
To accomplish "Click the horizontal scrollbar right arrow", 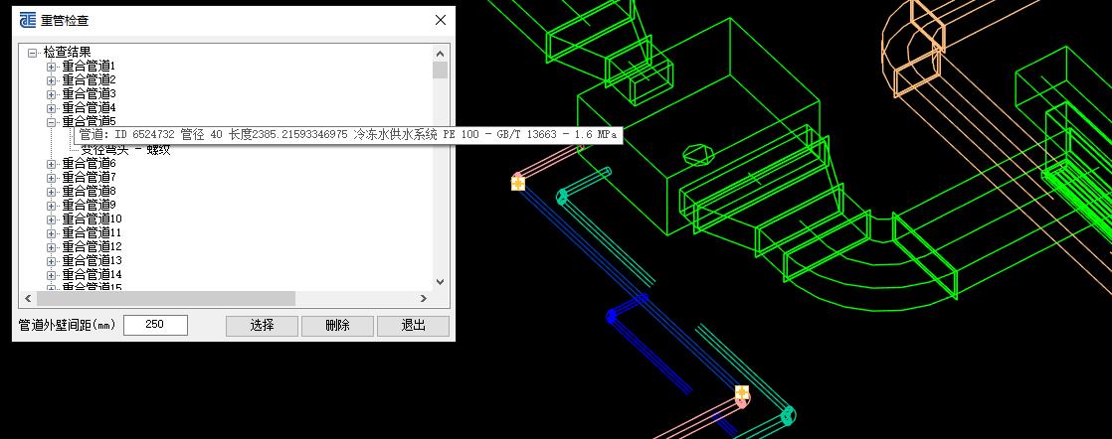I will click(x=423, y=298).
